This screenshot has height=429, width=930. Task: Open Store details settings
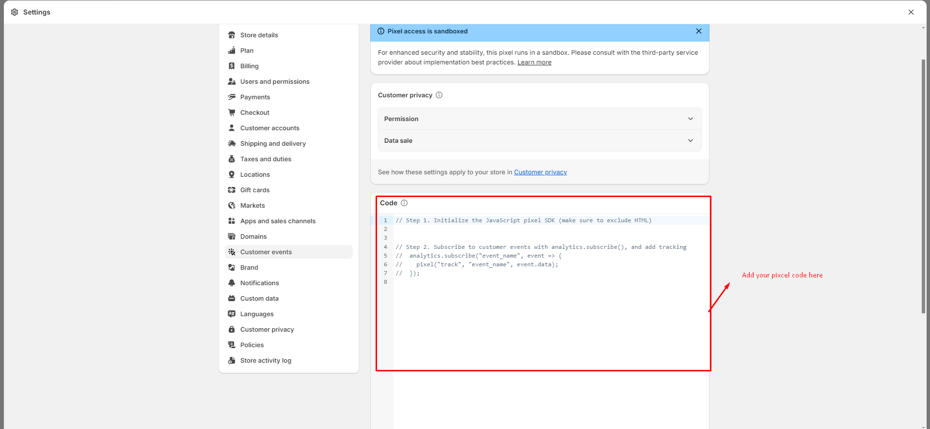pyautogui.click(x=289, y=35)
